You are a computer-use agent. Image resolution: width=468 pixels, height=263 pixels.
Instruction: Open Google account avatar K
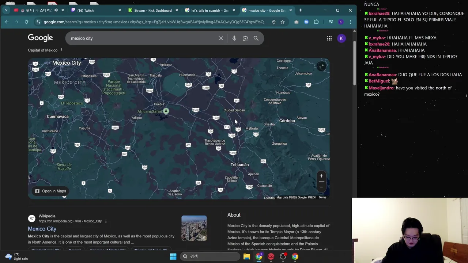click(x=341, y=38)
